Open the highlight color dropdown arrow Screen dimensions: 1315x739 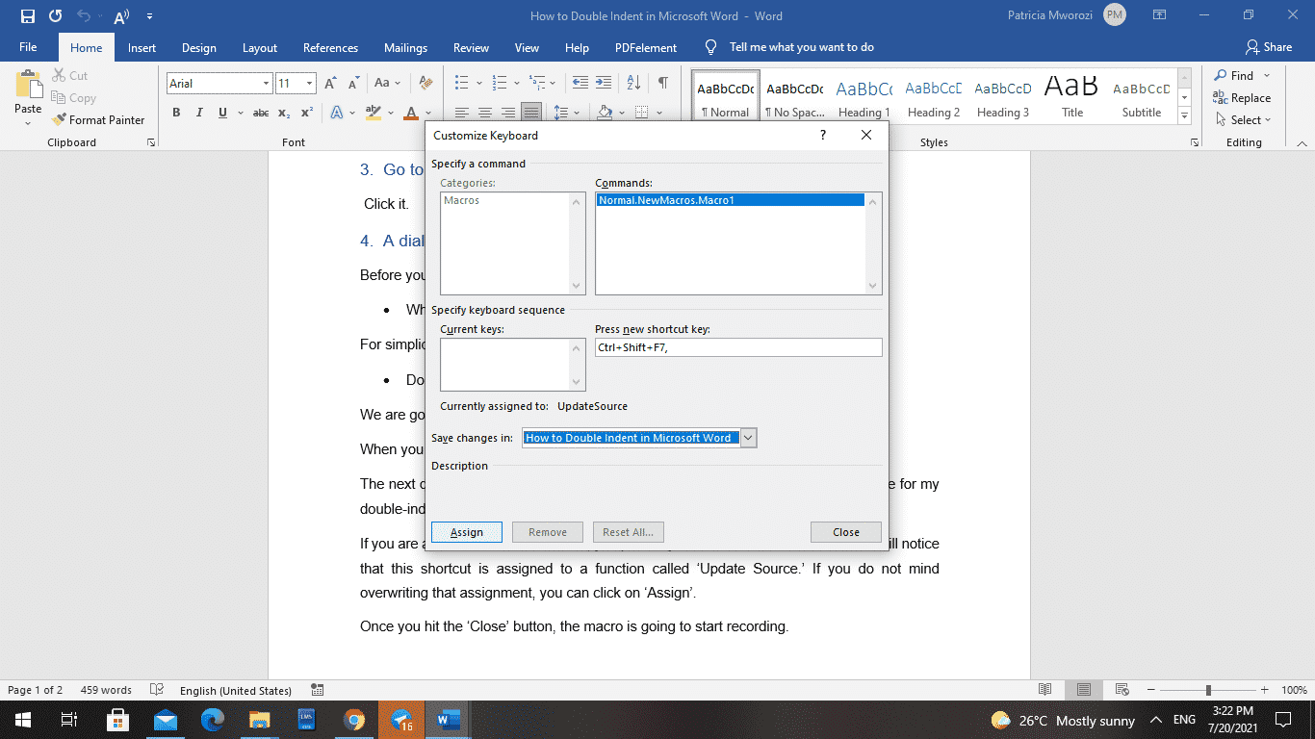click(389, 113)
